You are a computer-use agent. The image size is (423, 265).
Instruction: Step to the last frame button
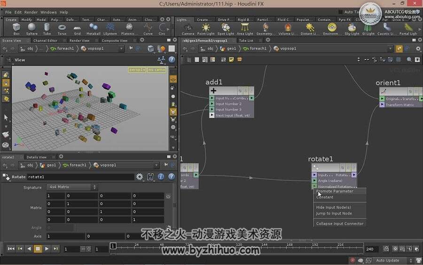click(x=55, y=249)
